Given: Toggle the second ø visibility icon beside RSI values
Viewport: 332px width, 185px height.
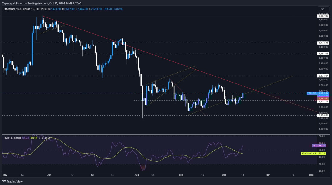Looking at the screenshot, I should (43, 138).
